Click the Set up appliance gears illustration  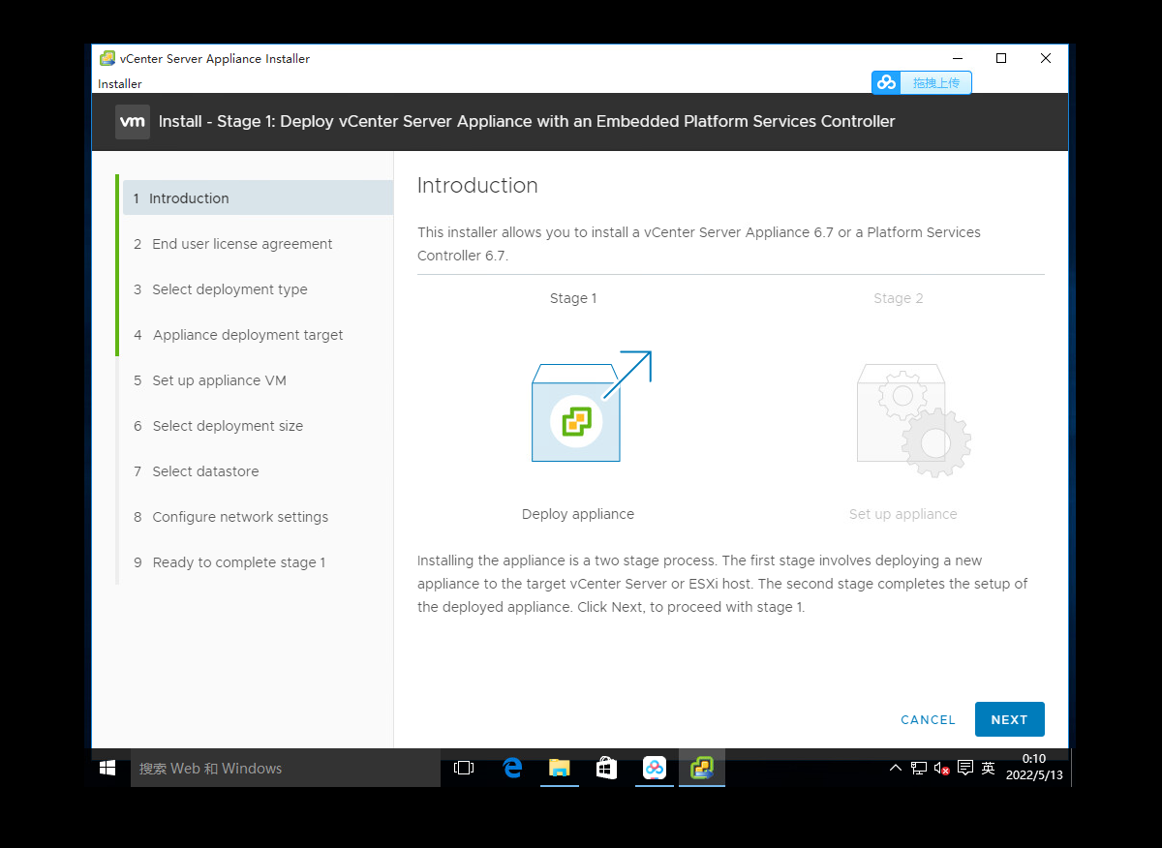pyautogui.click(x=911, y=418)
